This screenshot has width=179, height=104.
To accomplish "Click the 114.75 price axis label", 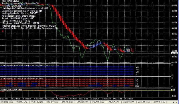I will 174,17.
